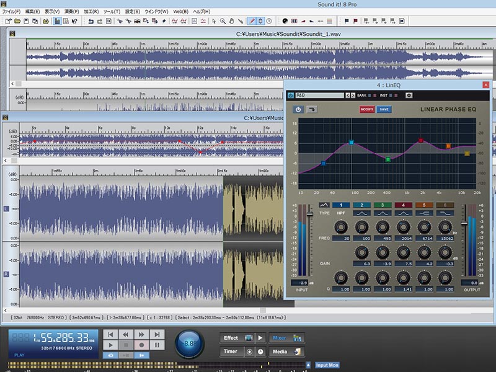The width and height of the screenshot is (496, 372).
Task: Open the ファイル(F) menu
Action: pyautogui.click(x=11, y=11)
